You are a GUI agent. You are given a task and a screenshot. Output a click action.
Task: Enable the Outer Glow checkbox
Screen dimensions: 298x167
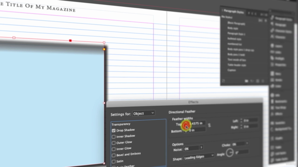114,143
